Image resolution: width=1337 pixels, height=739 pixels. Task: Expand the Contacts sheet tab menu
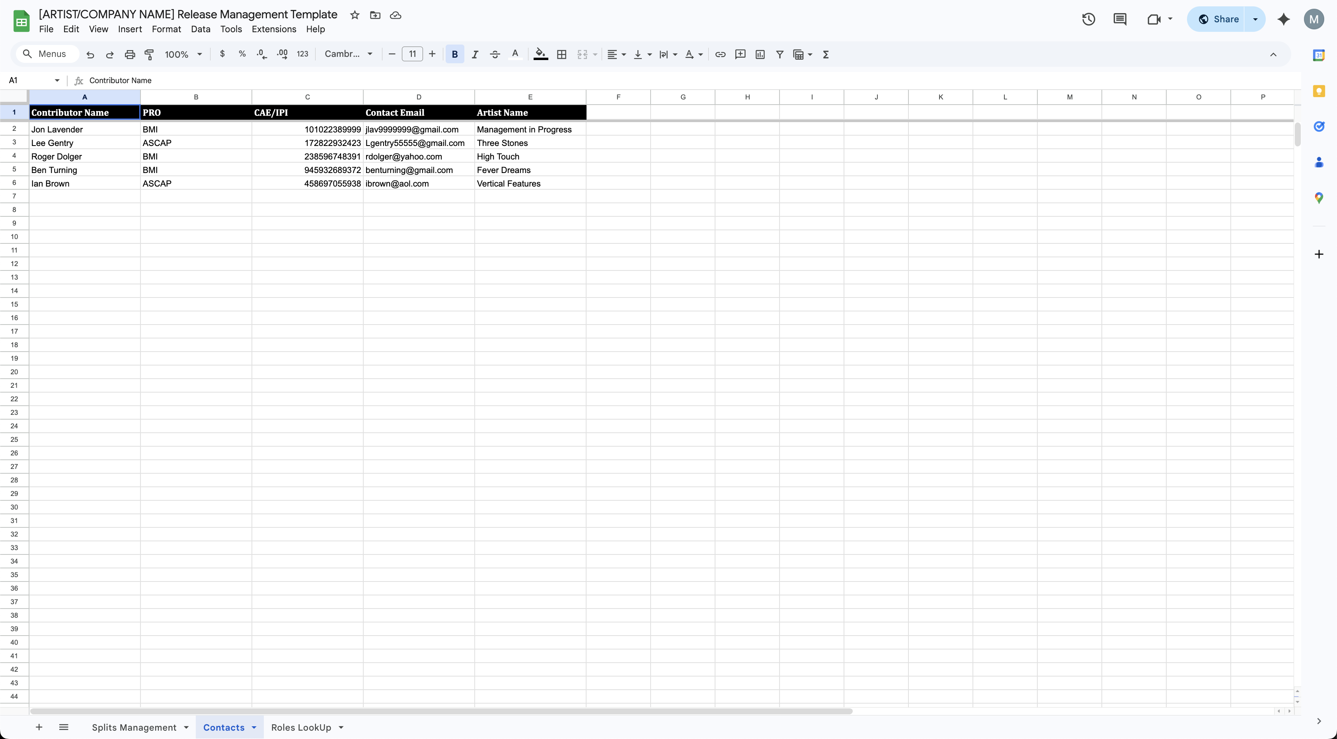coord(254,727)
